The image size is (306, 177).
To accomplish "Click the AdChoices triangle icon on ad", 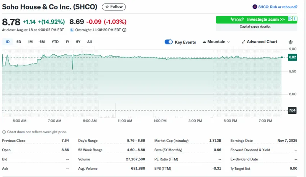I will point(290,18).
